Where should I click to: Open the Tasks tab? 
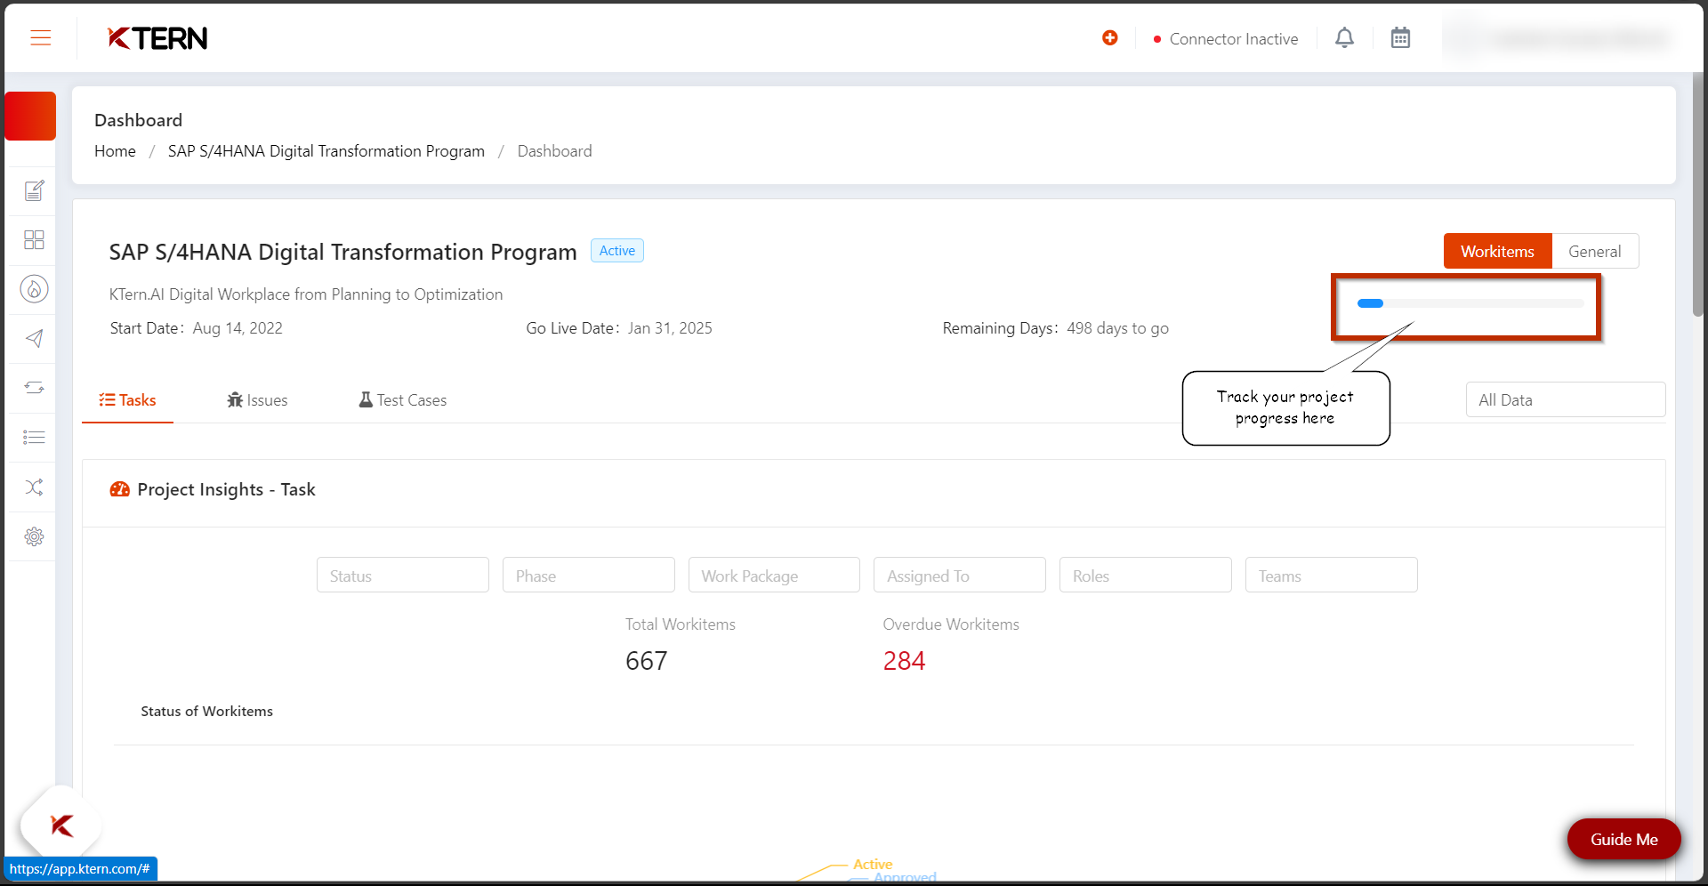[x=127, y=400]
